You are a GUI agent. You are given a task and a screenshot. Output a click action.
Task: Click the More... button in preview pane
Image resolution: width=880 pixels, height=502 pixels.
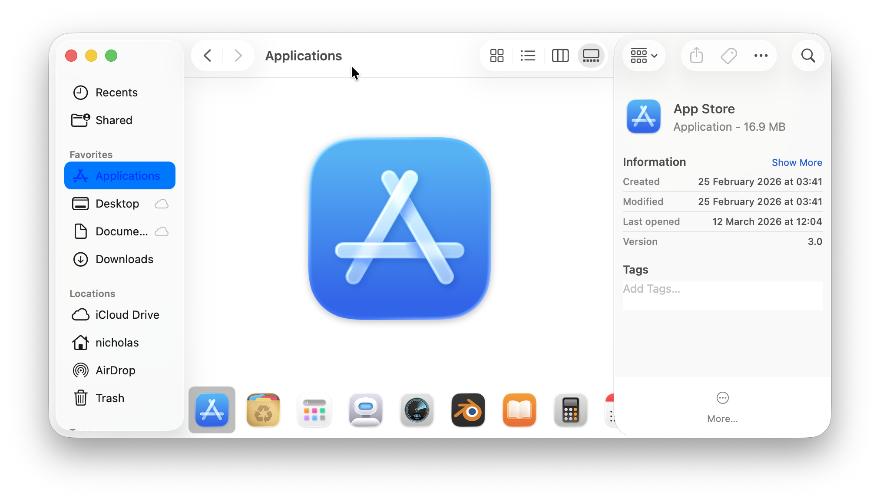722,407
